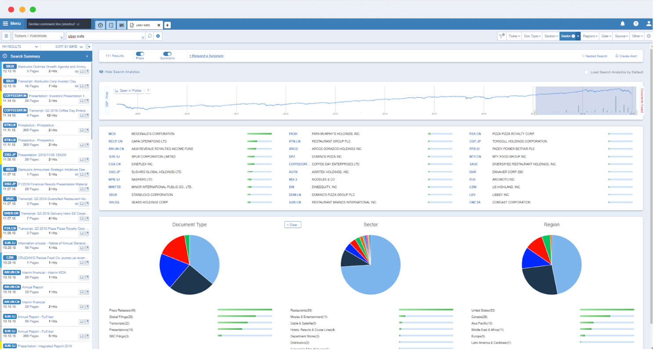Clear the Sector chart selection
The width and height of the screenshot is (654, 350).
pyautogui.click(x=293, y=225)
